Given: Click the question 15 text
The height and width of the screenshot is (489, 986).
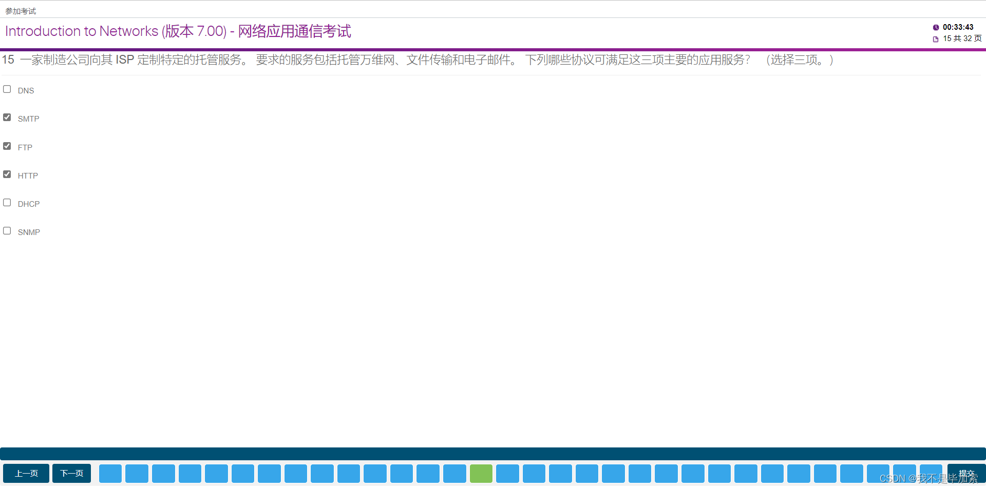Looking at the screenshot, I should 417,60.
